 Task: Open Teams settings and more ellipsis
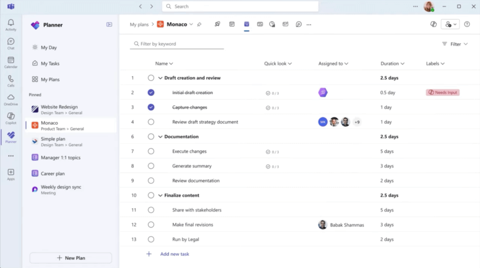(415, 7)
